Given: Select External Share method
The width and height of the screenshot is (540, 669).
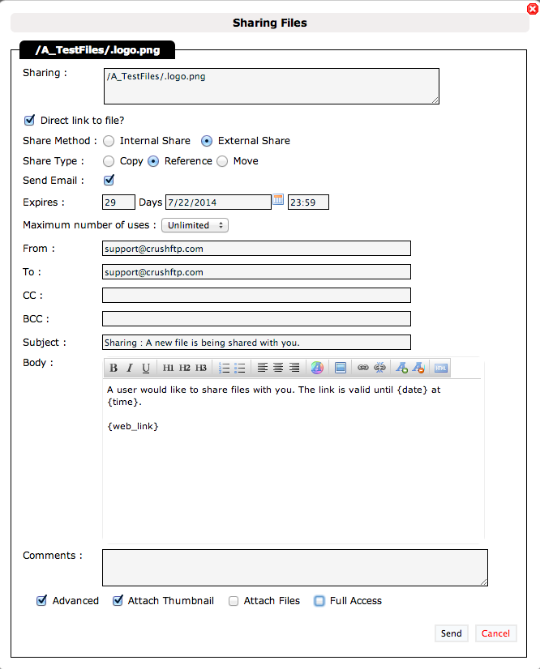Looking at the screenshot, I should coord(207,141).
